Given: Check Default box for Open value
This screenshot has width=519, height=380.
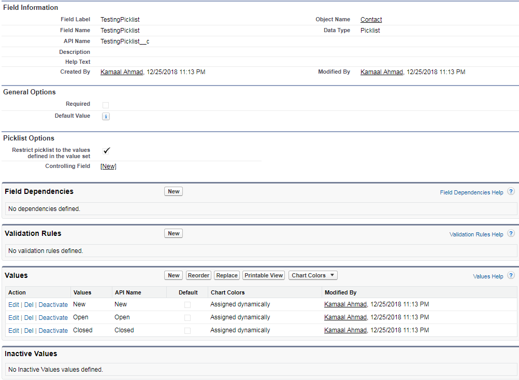Looking at the screenshot, I should point(188,318).
